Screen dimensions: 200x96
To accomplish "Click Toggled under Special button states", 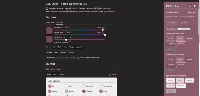I will 171,86.
